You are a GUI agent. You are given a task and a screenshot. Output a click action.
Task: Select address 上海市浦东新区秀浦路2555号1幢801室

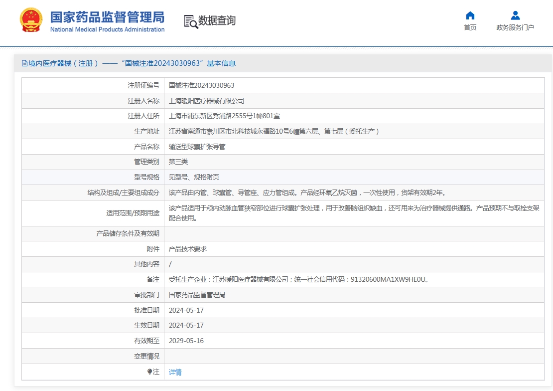click(x=224, y=116)
